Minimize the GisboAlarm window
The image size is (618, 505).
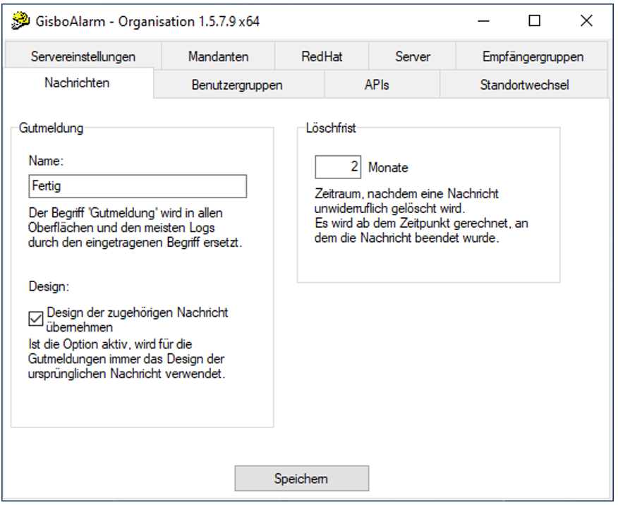click(x=483, y=21)
